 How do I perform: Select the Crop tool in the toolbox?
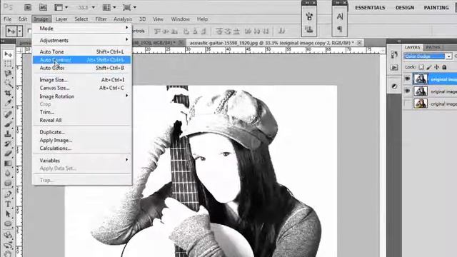click(x=8, y=94)
